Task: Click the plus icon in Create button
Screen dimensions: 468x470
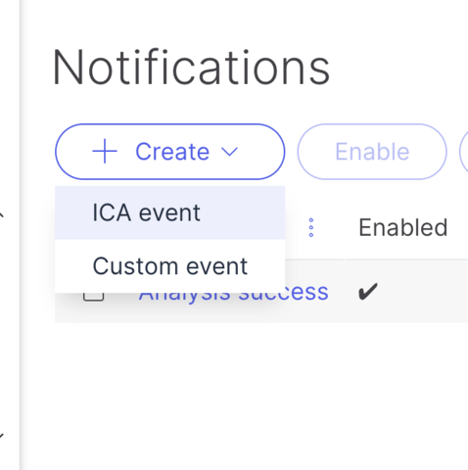Action: pyautogui.click(x=105, y=152)
